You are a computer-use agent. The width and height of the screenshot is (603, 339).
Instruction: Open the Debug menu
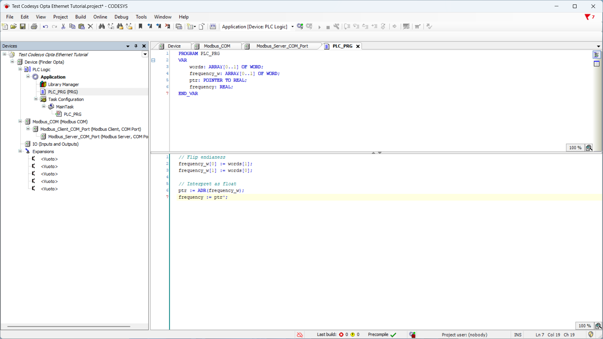click(121, 17)
